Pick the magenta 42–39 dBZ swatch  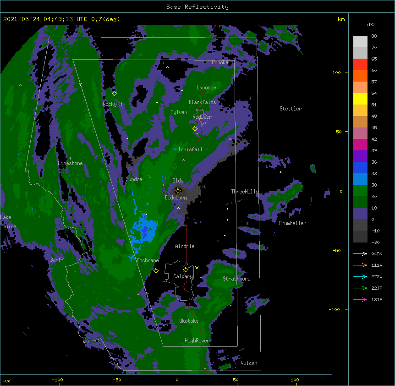point(360,144)
